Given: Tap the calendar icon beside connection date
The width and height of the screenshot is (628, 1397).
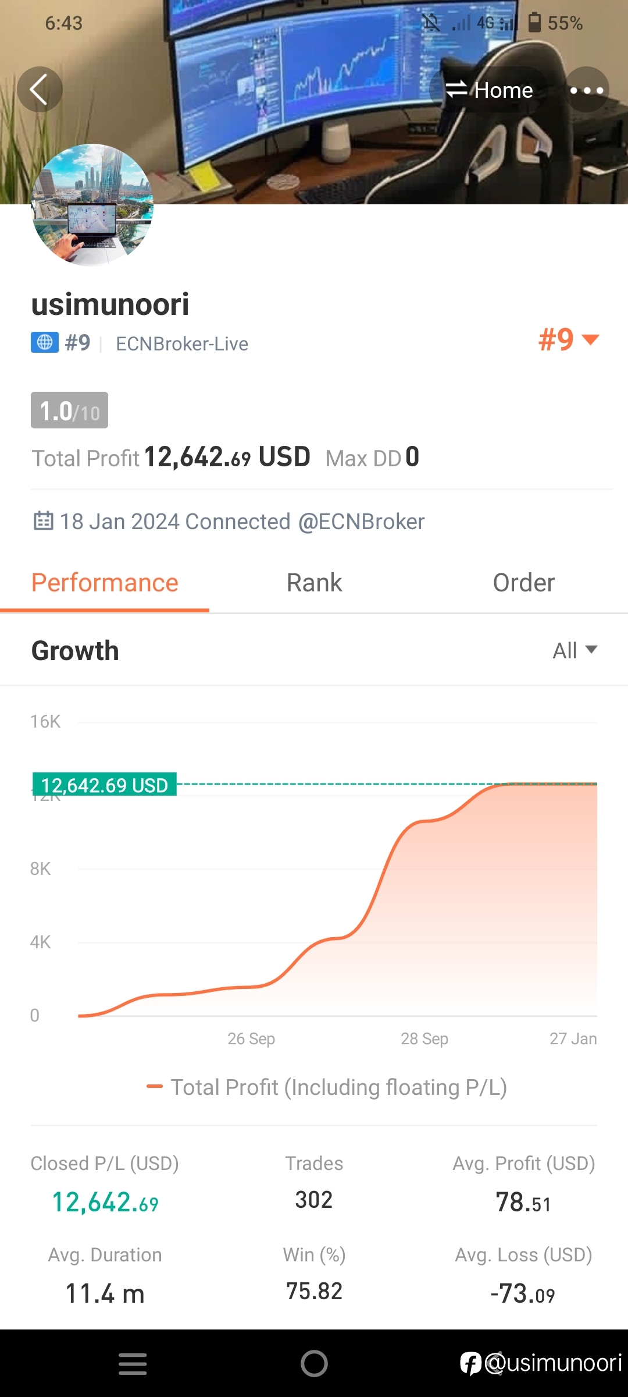Looking at the screenshot, I should pos(43,520).
